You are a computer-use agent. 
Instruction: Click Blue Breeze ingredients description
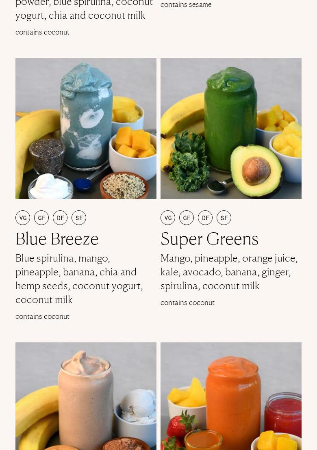click(79, 279)
